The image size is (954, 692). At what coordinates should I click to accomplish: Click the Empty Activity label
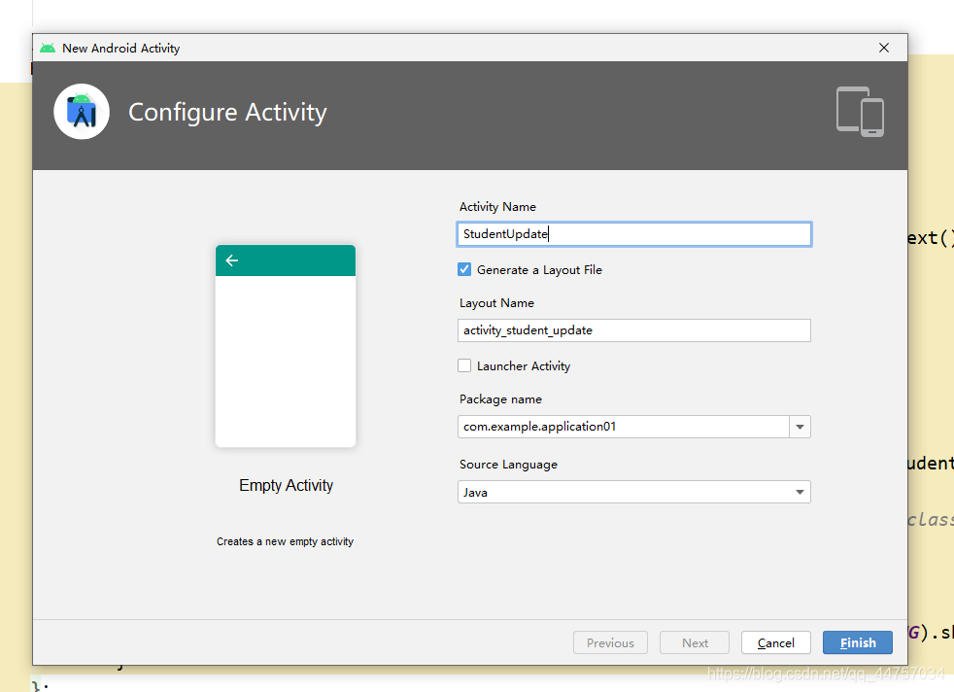286,485
